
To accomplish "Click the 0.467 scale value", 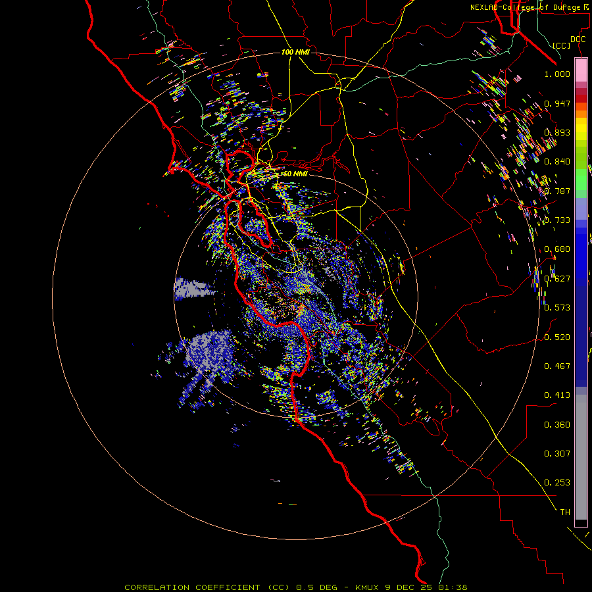I will click(557, 366).
